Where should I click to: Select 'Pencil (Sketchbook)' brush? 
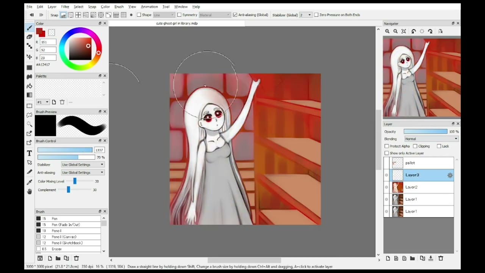tap(68, 243)
